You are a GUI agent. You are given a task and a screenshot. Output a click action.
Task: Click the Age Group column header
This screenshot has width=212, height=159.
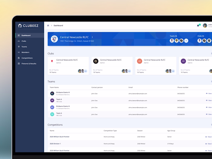[x=171, y=131]
